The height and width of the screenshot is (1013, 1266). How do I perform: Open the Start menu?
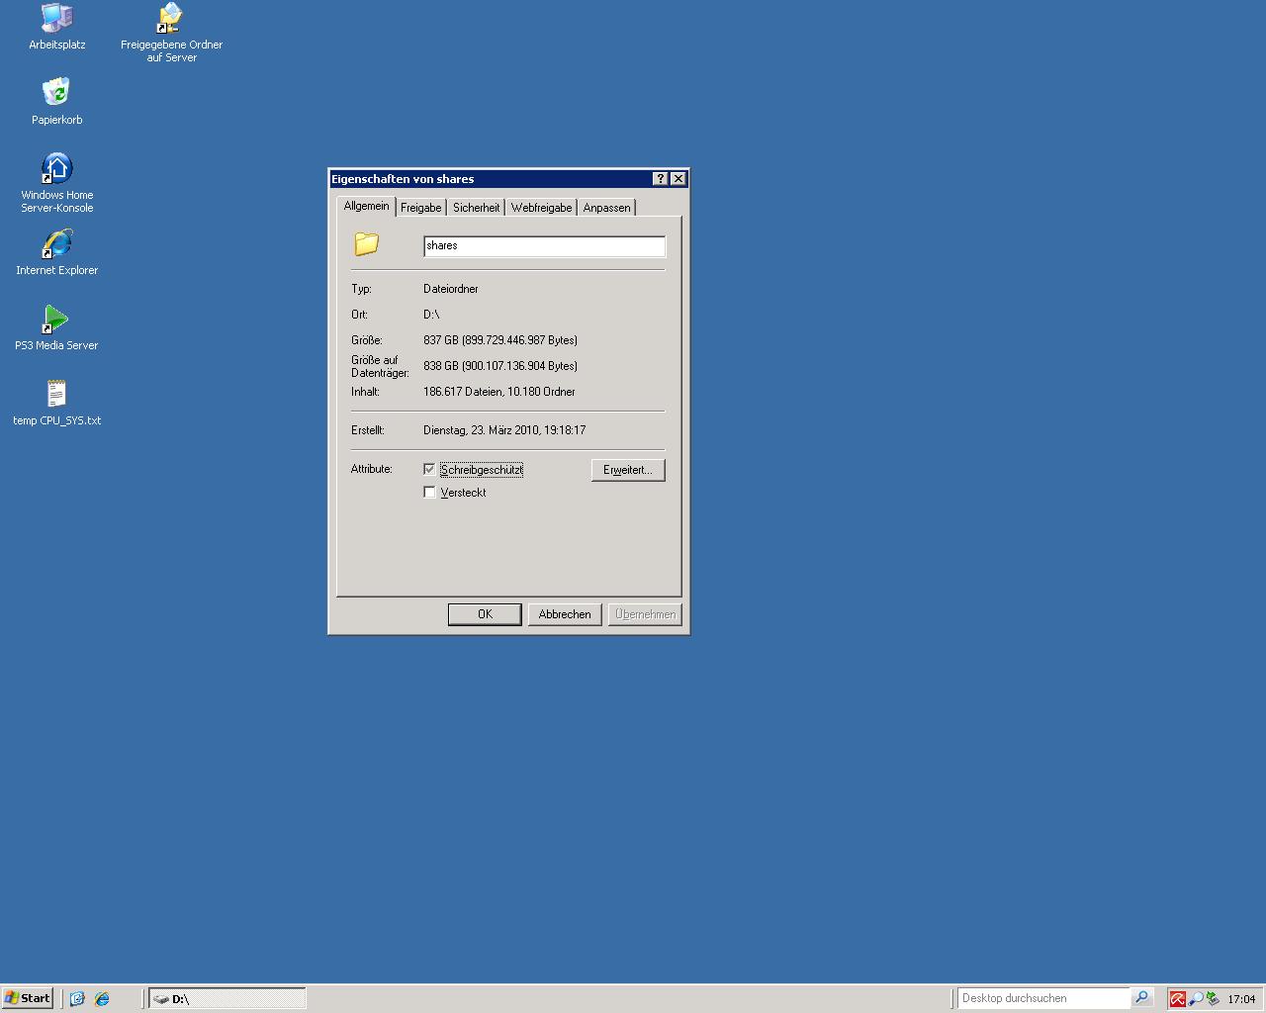[28, 998]
